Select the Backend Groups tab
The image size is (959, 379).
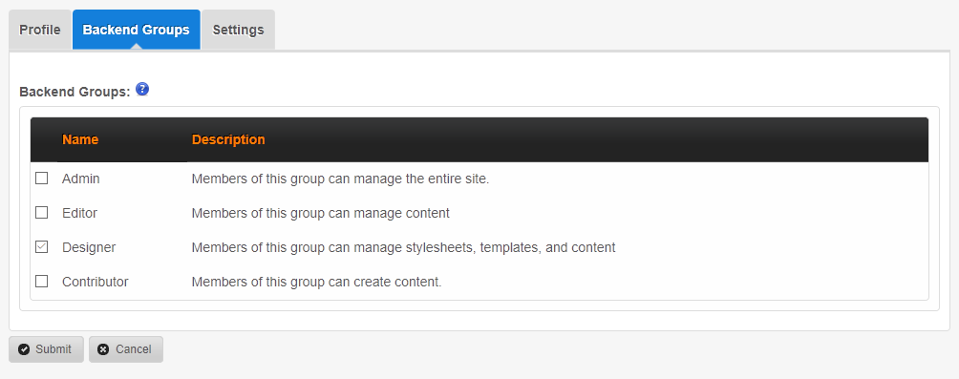tap(137, 30)
